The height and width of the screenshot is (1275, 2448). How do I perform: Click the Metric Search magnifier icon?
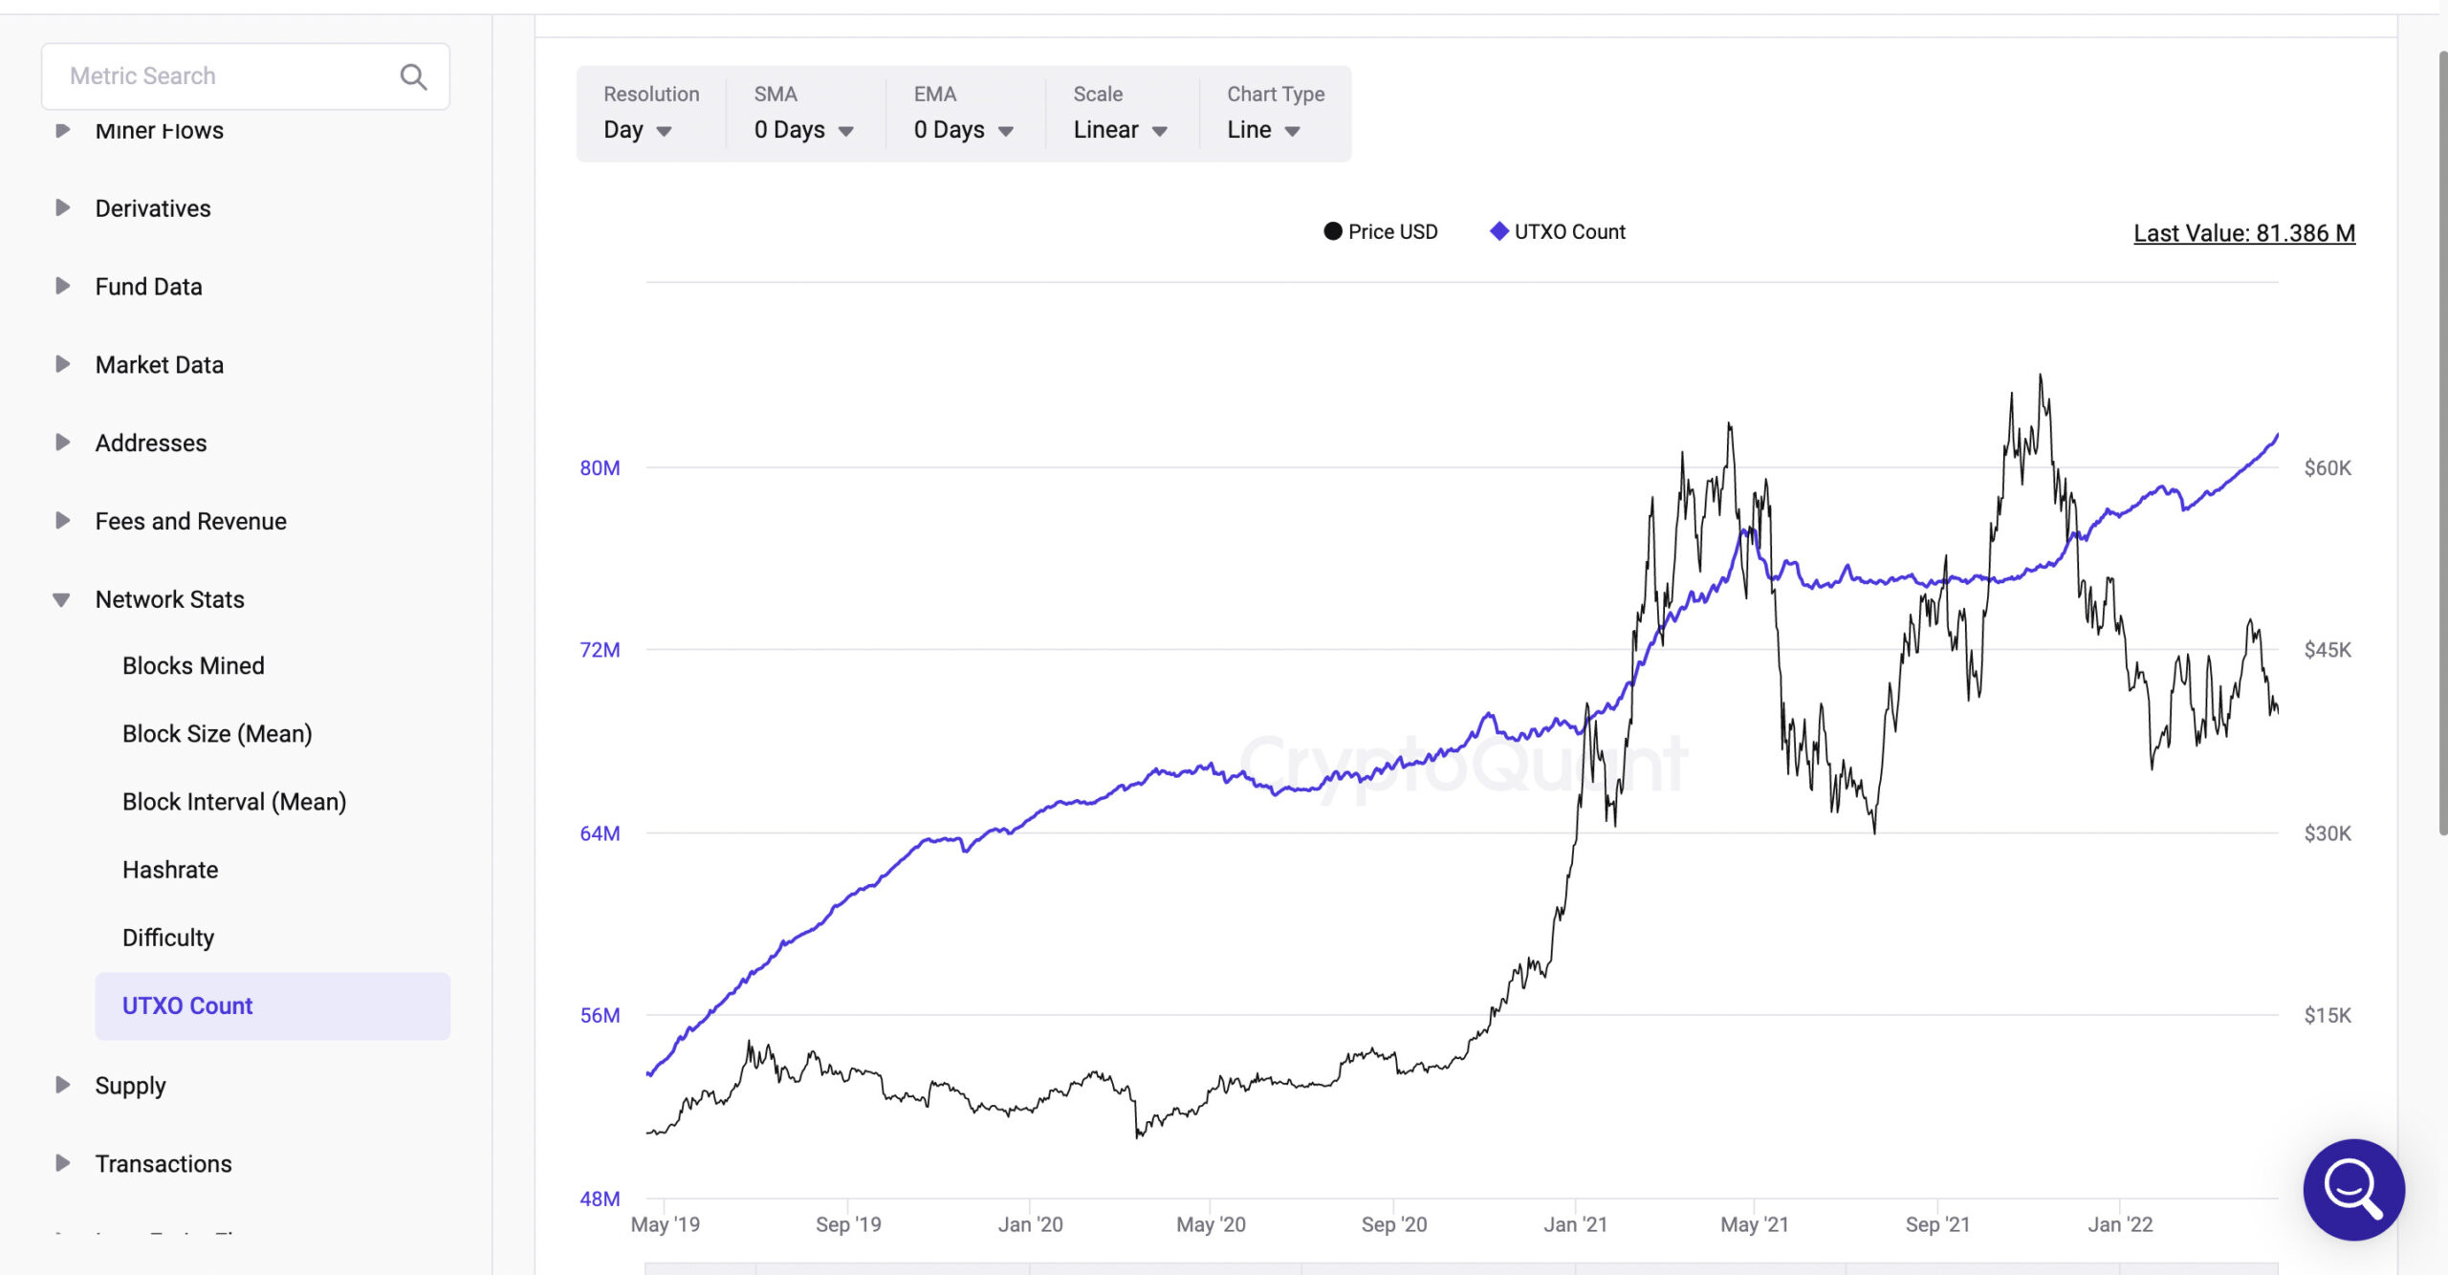tap(413, 76)
